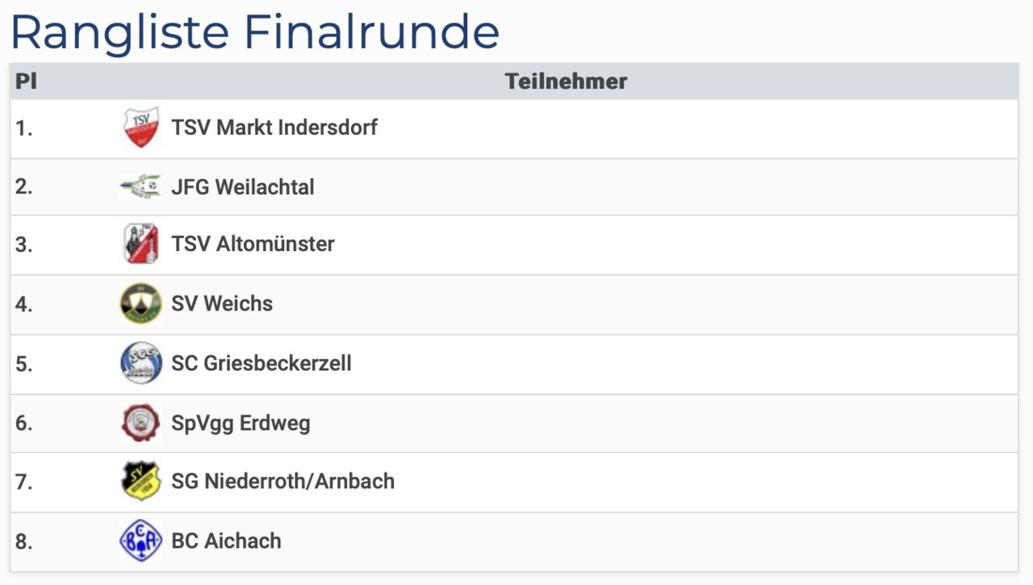Click the TSV Markt Indersdorf club crest
This screenshot has width=1033, height=585.
[x=140, y=127]
